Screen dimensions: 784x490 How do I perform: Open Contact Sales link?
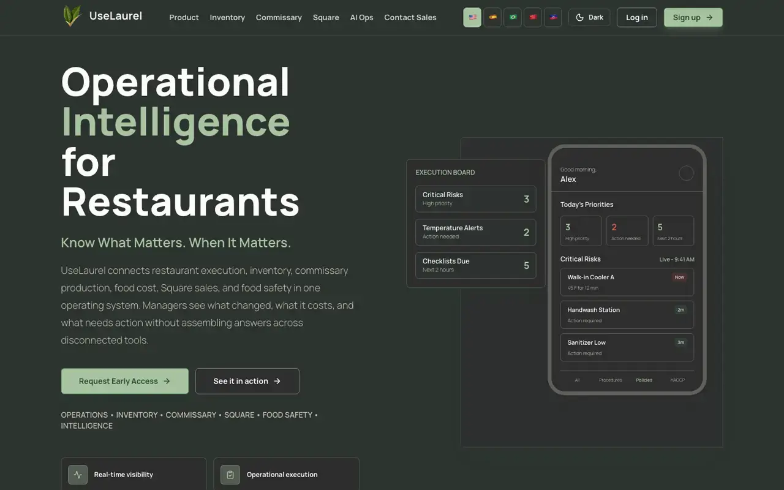point(410,17)
